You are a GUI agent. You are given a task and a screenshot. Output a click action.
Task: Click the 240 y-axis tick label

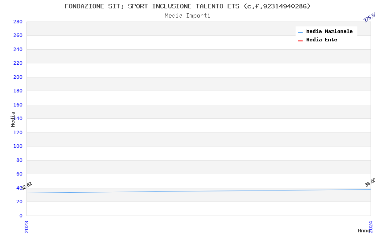[x=18, y=49]
